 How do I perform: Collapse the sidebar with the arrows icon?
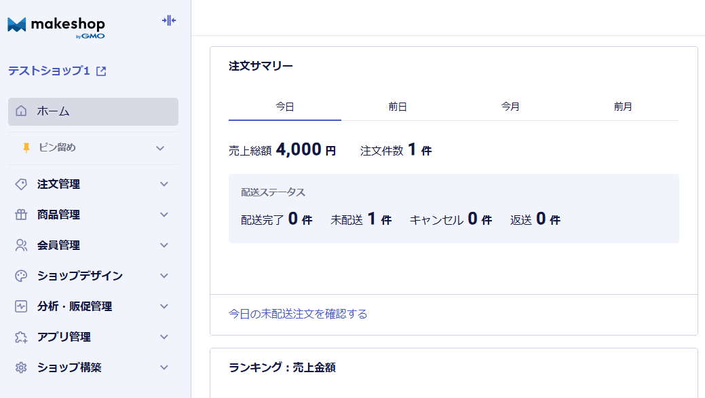169,20
